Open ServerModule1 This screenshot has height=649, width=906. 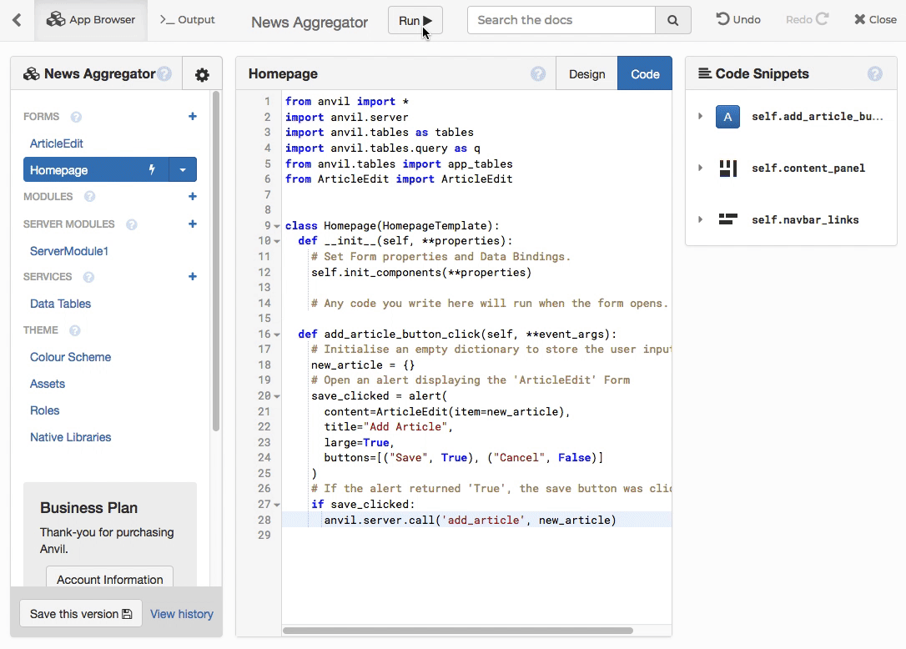tap(69, 251)
